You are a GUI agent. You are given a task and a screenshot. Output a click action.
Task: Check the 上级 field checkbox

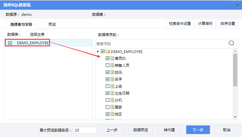click(x=107, y=86)
